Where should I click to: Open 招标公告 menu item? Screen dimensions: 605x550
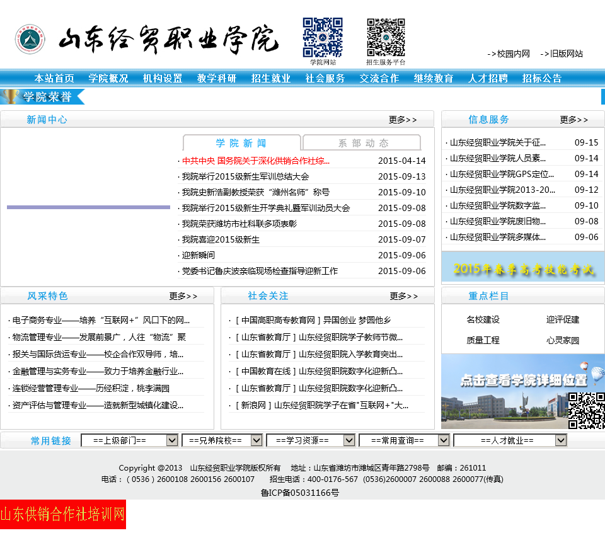[x=542, y=78]
